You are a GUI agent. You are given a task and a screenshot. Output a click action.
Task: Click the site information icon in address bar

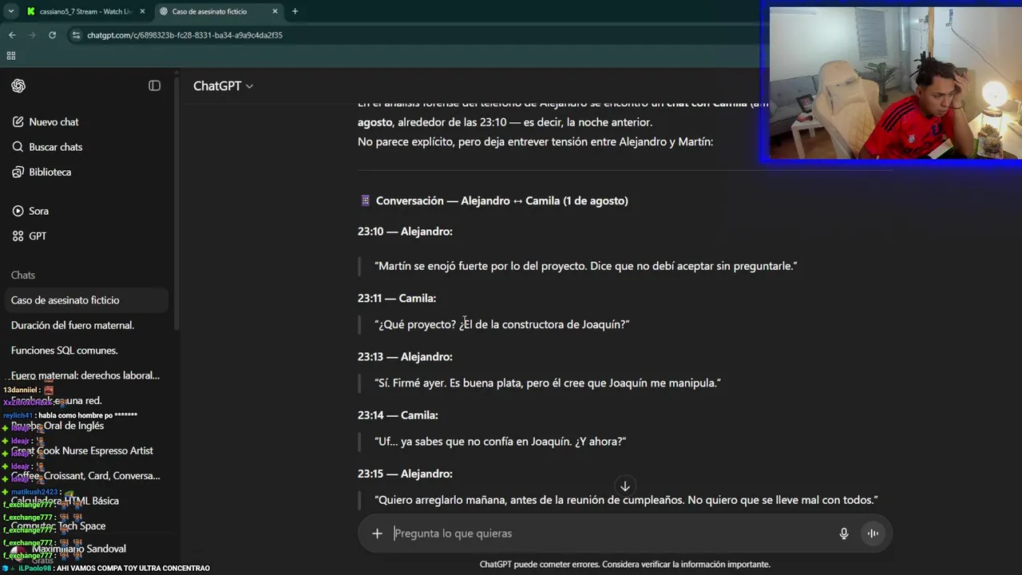click(76, 35)
